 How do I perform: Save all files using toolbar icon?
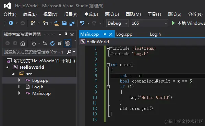(72, 23)
